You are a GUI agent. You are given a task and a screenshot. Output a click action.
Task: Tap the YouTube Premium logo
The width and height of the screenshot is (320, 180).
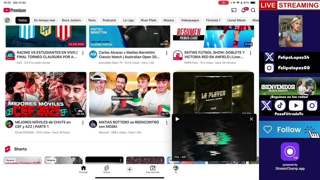[x=15, y=10]
